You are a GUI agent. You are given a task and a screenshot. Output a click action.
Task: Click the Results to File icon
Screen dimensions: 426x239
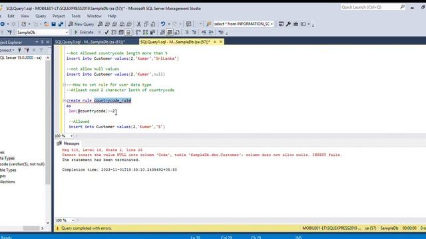177,33
